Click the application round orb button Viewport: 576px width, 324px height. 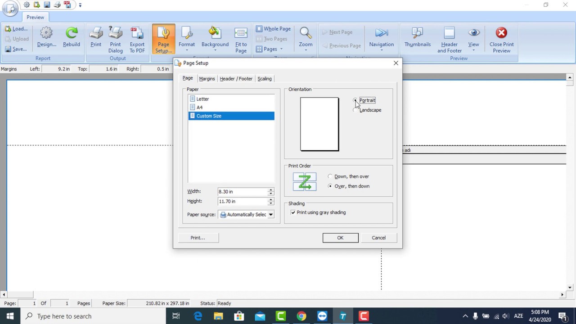[x=10, y=8]
